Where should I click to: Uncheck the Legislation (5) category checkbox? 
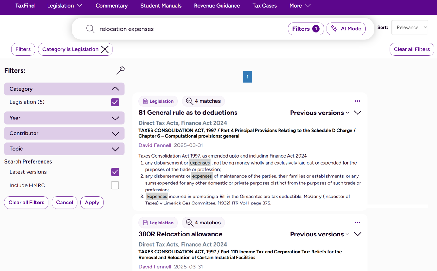click(115, 102)
